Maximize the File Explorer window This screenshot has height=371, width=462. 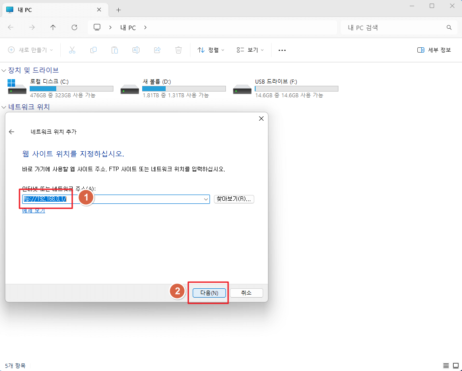432,6
